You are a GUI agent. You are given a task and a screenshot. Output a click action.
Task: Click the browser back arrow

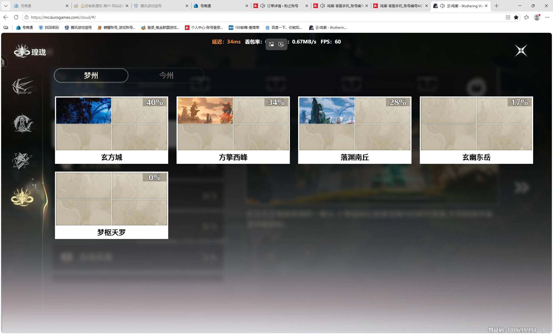6,17
